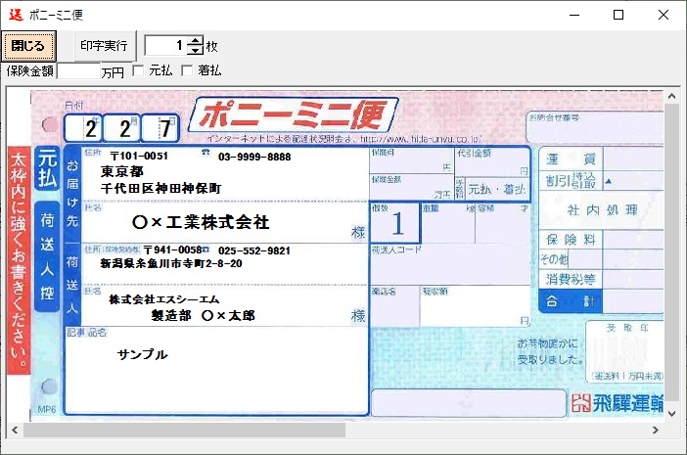Click recipient name ○×工業株式会社

201,222
